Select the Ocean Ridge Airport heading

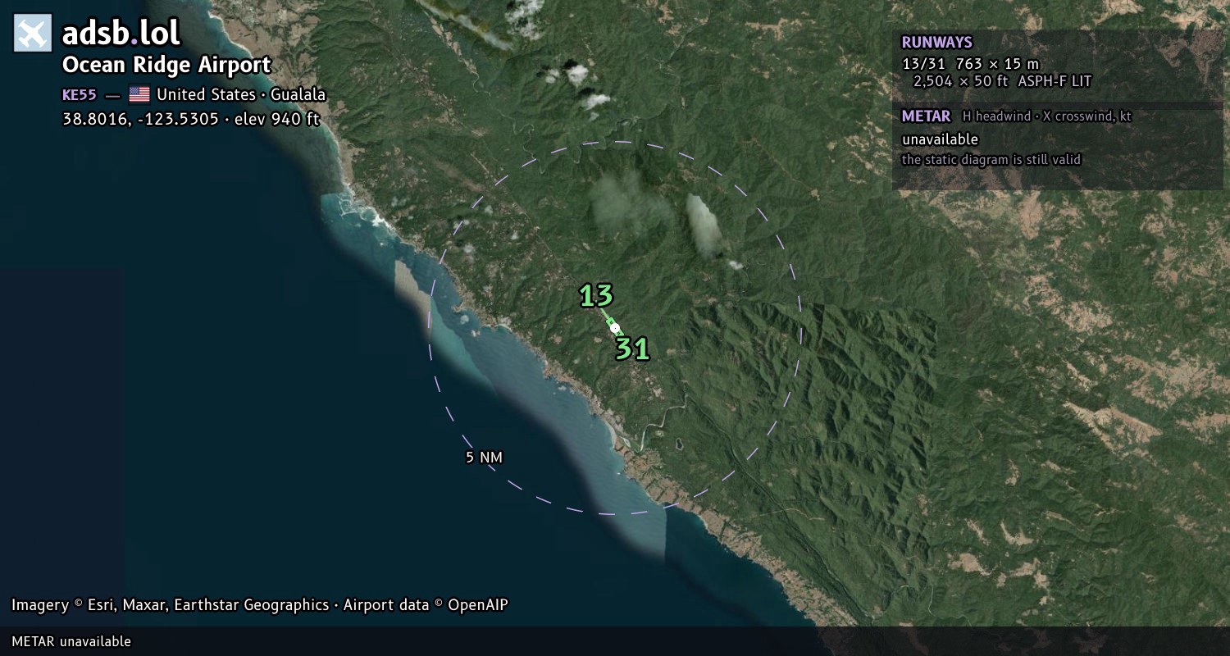pyautogui.click(x=166, y=66)
